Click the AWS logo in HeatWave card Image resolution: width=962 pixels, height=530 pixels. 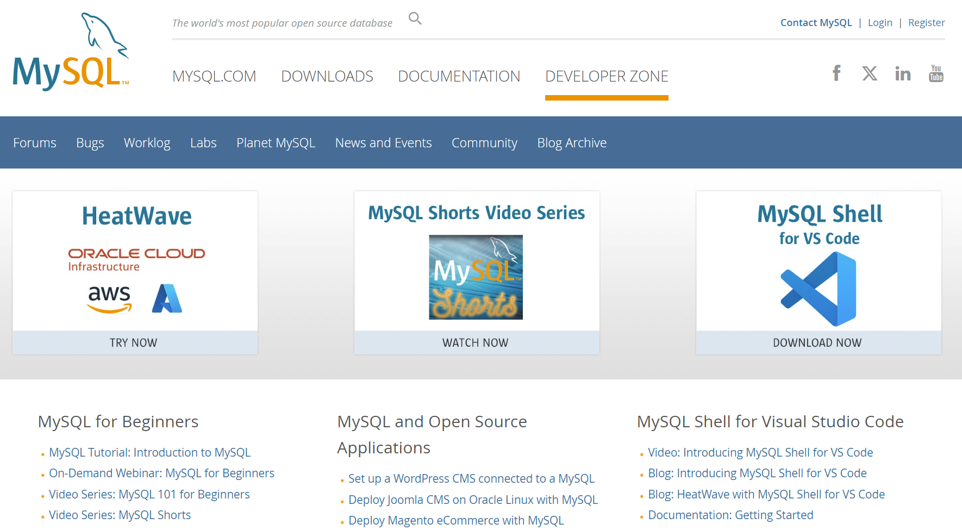coord(109,299)
